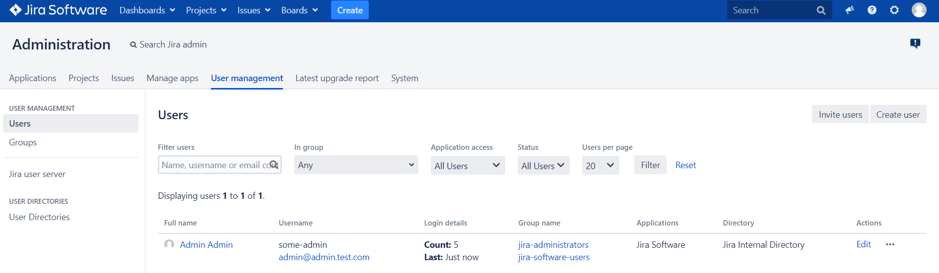Click the Edit link for Admin Admin

point(864,244)
